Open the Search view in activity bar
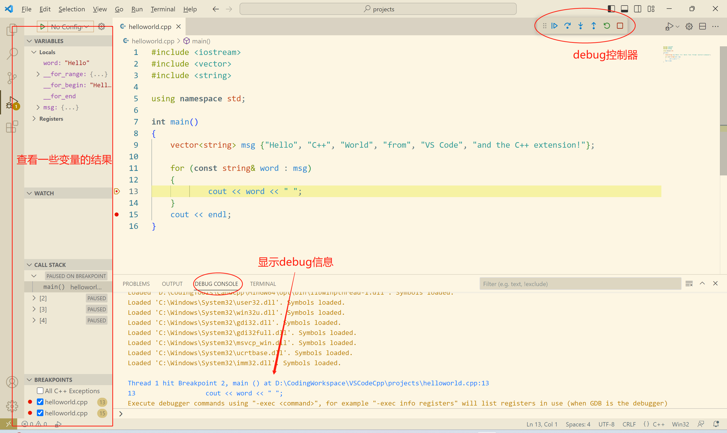Viewport: 727px width, 433px height. coord(12,54)
